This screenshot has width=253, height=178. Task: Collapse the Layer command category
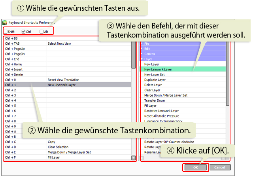[142, 59]
